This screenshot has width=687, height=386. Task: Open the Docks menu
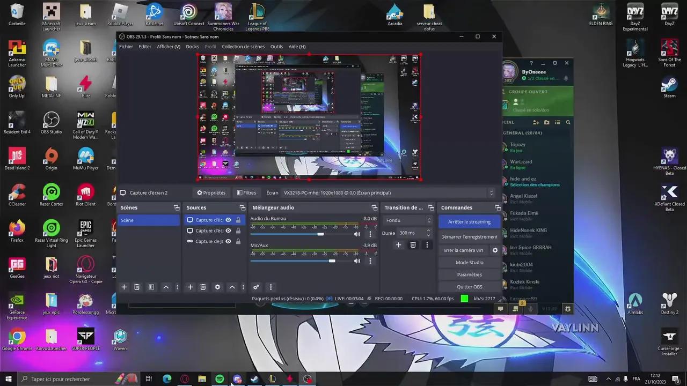click(192, 47)
